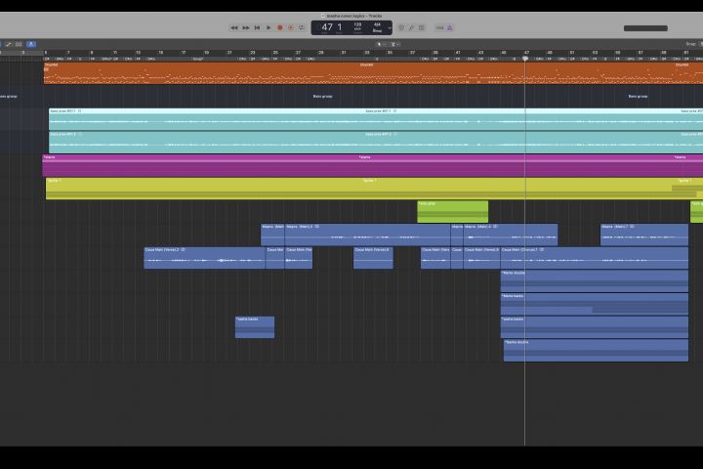The width and height of the screenshot is (703, 469).
Task: Toggle the Solo mode button
Action: pos(422,27)
